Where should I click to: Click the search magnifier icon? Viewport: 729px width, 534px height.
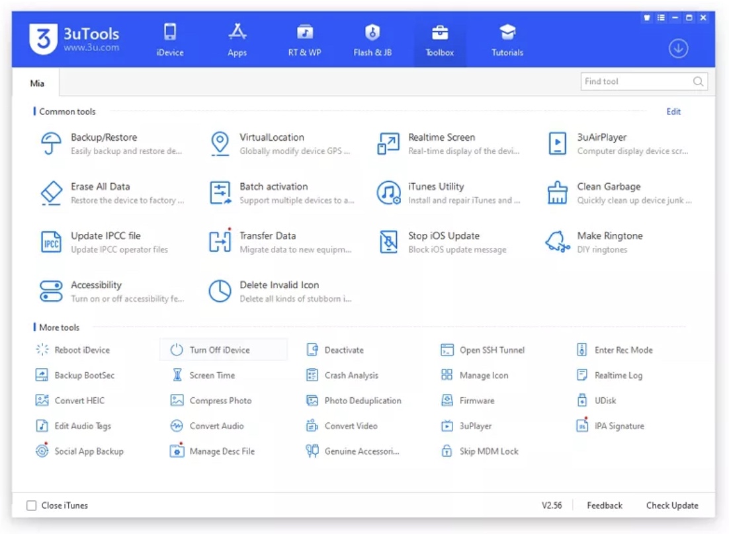698,81
